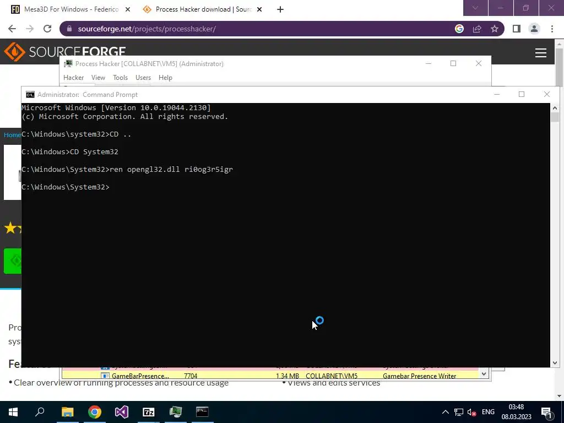Click Command Prompt title bar icon

30,95
